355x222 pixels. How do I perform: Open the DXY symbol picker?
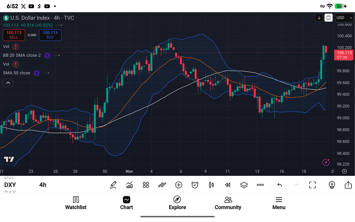10,185
